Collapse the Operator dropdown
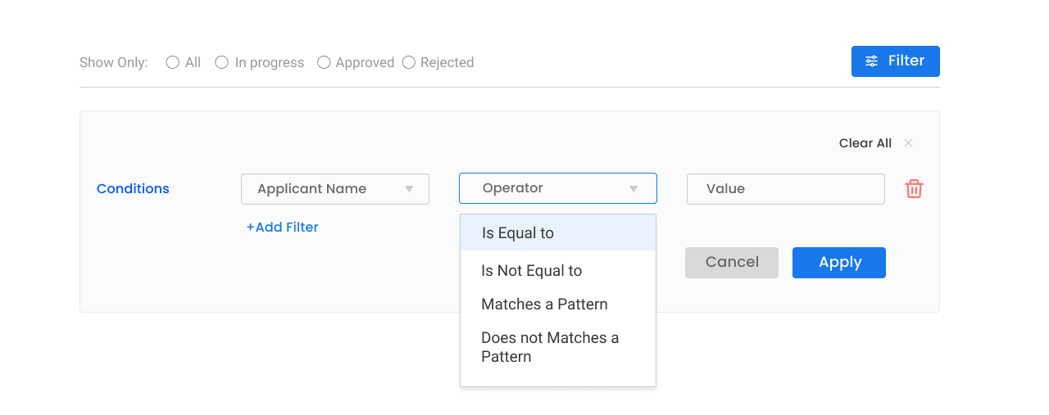 pyautogui.click(x=557, y=188)
